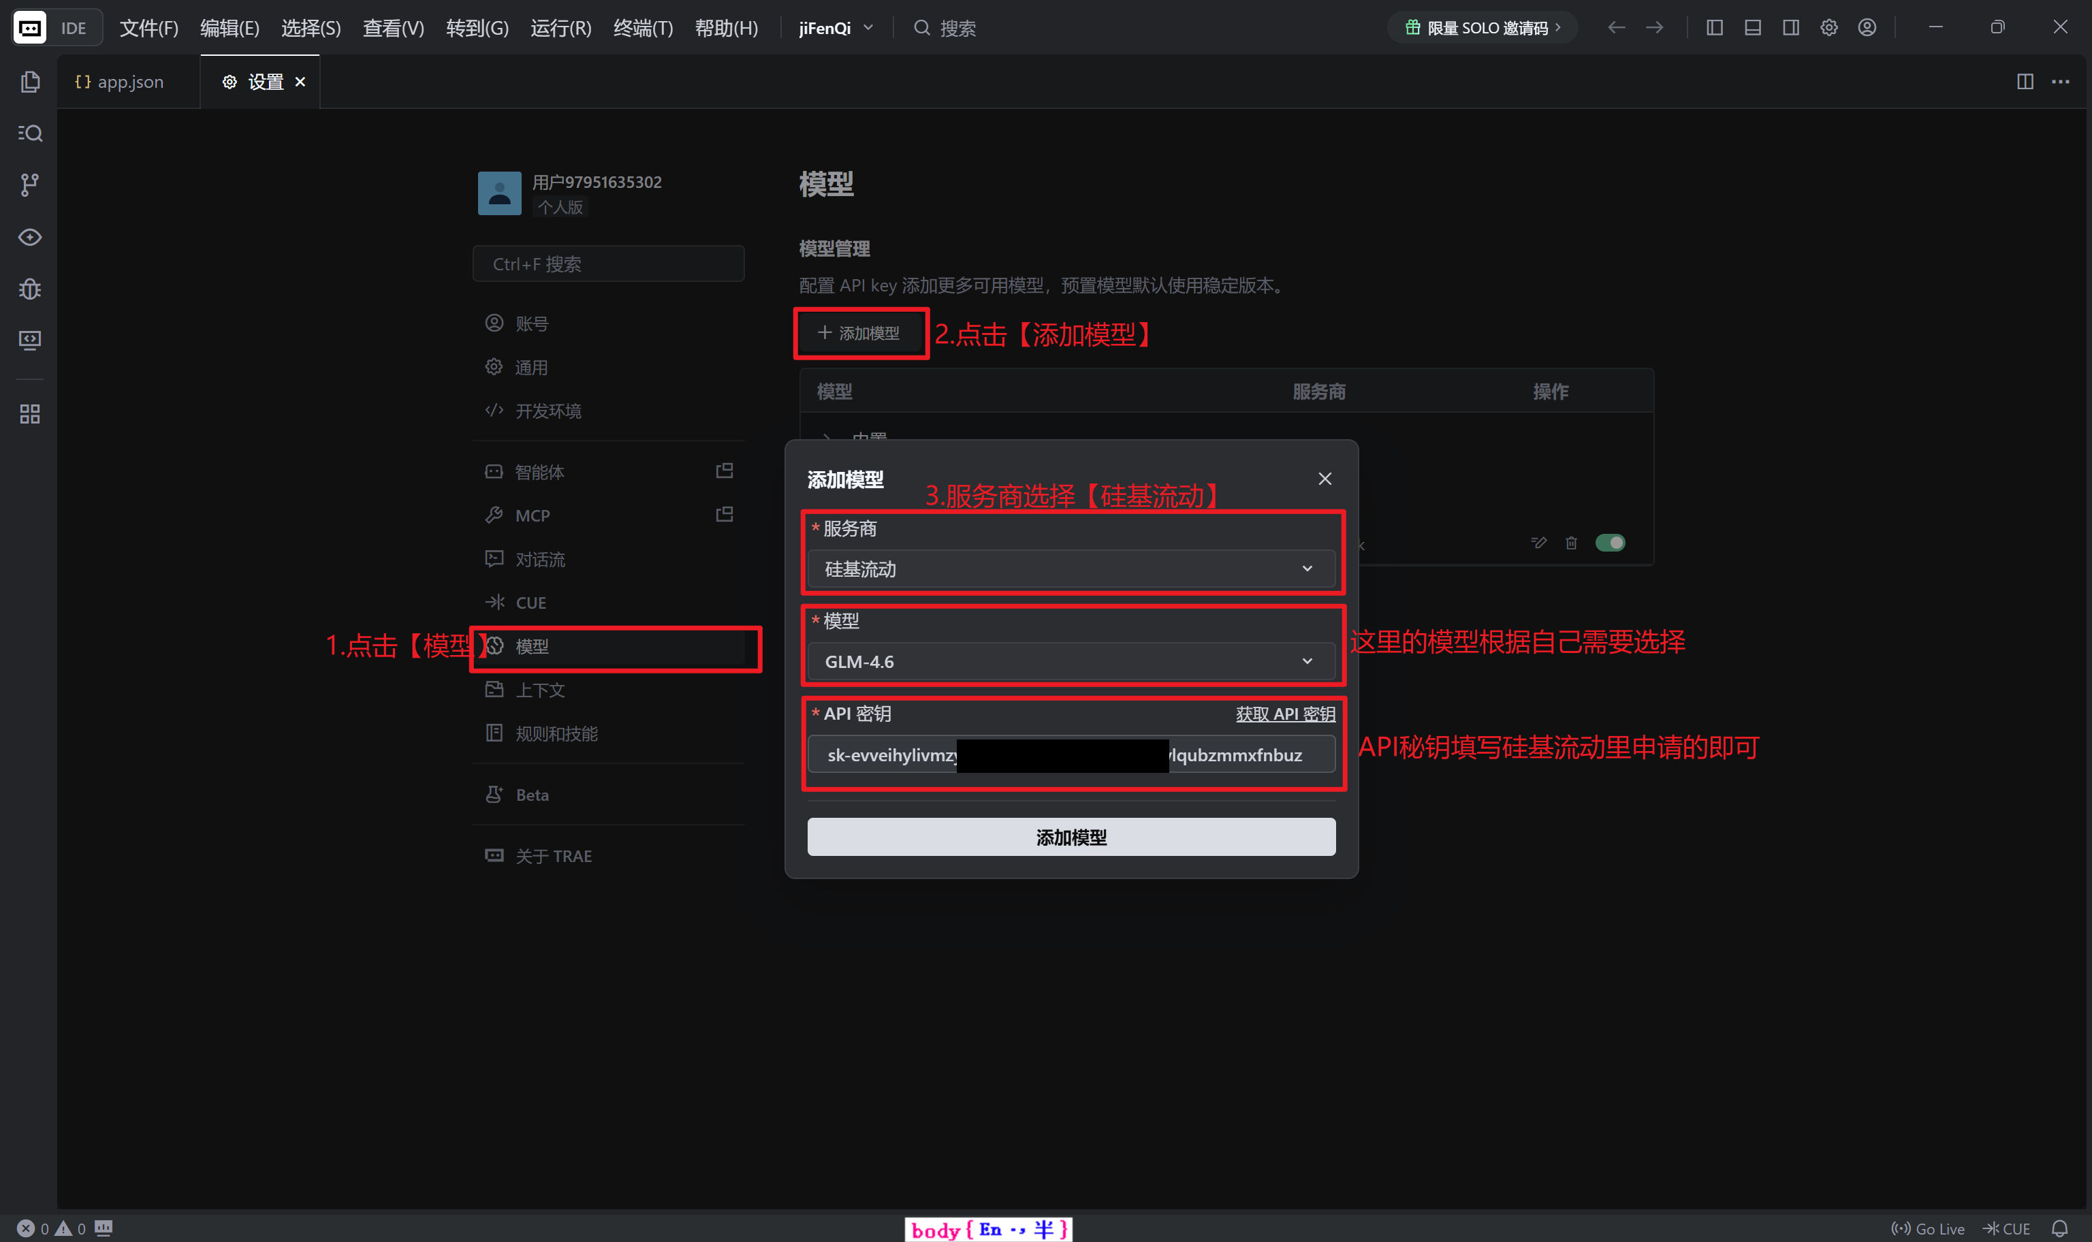Open the Source Control branch icon
Viewport: 2092px width, 1242px height.
click(30, 185)
